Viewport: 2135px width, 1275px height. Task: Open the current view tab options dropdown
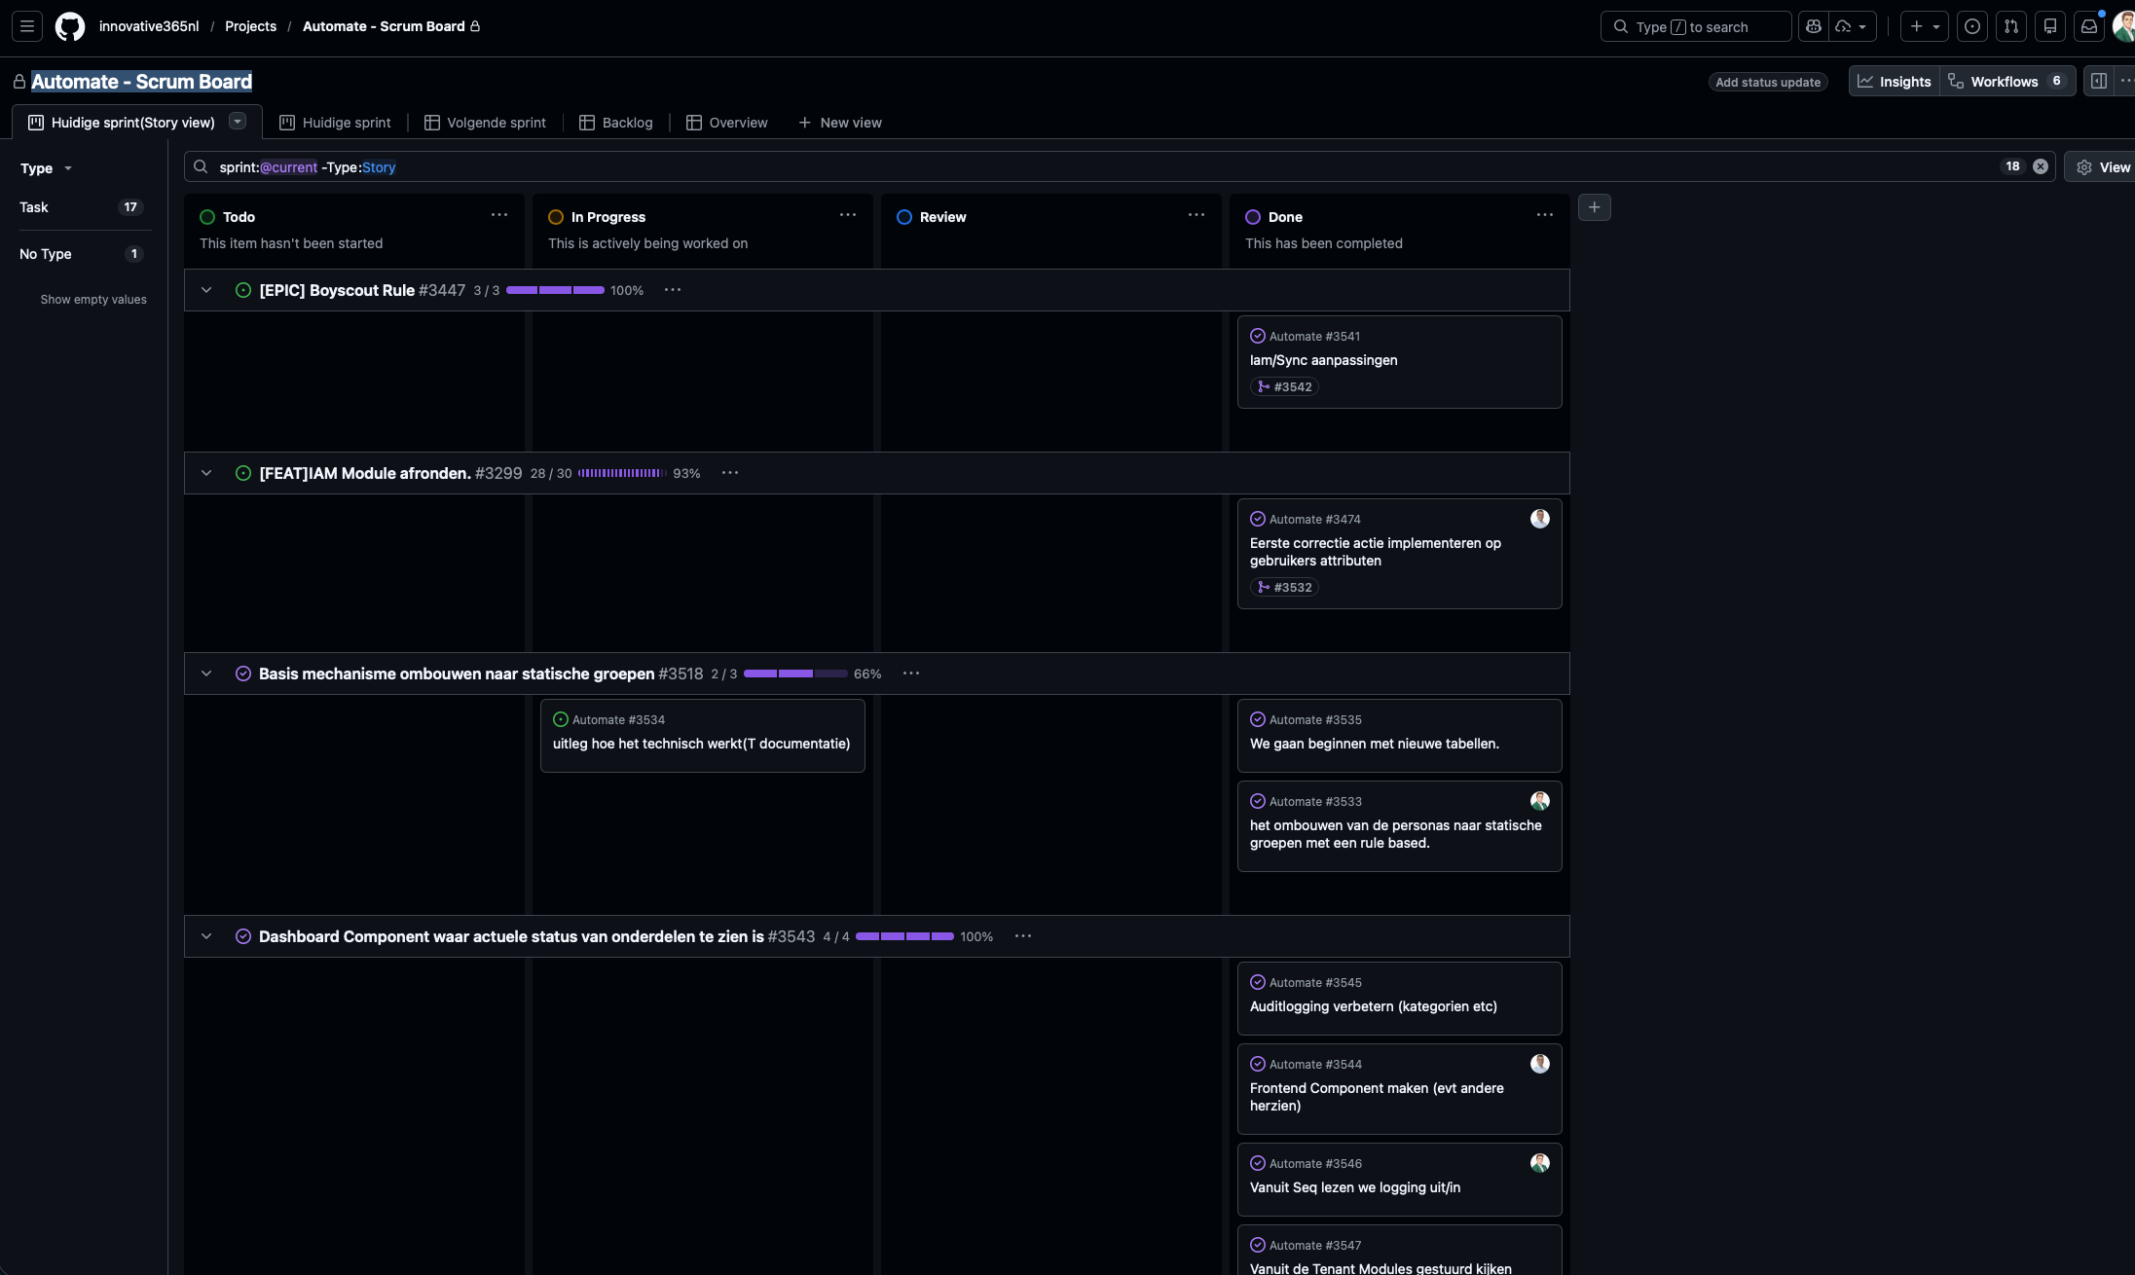[238, 121]
